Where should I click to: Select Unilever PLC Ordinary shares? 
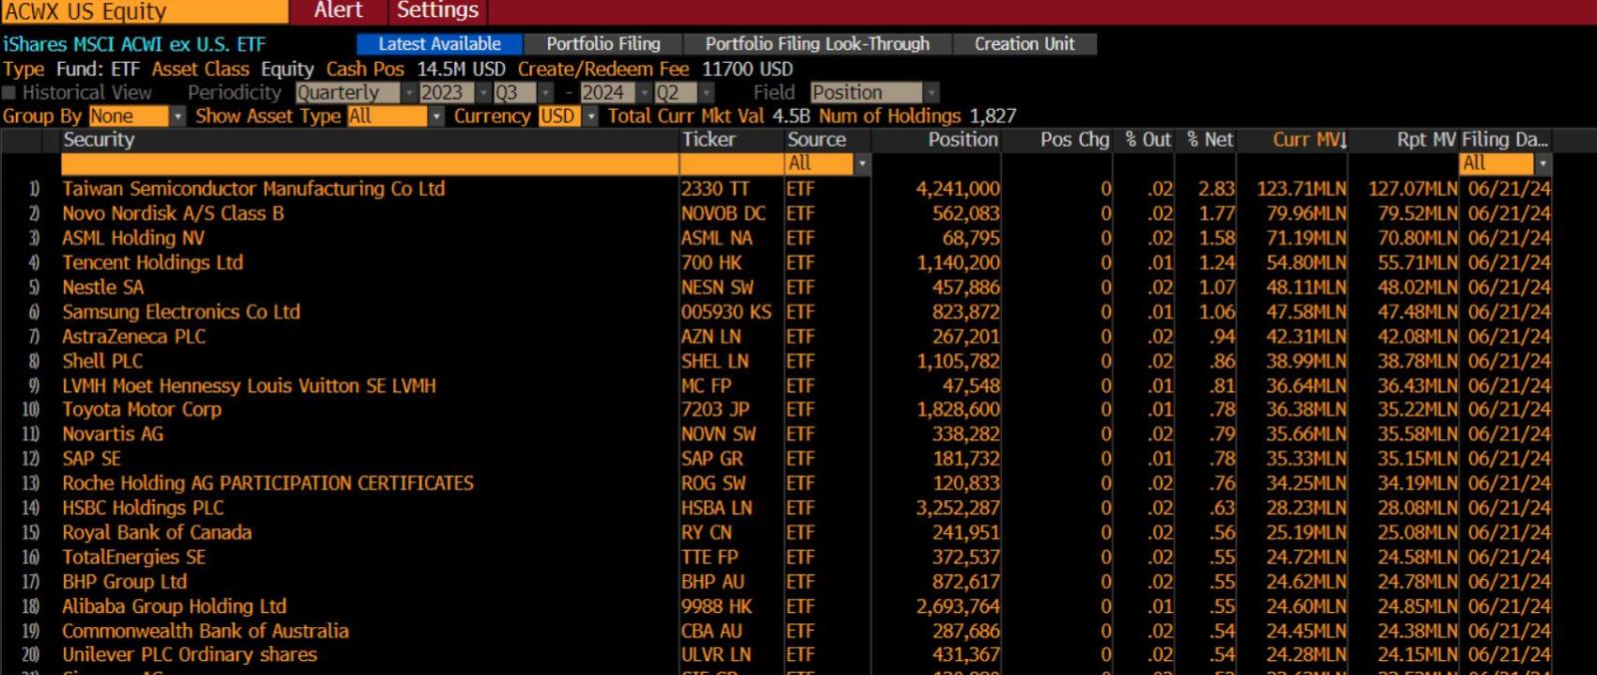[190, 655]
